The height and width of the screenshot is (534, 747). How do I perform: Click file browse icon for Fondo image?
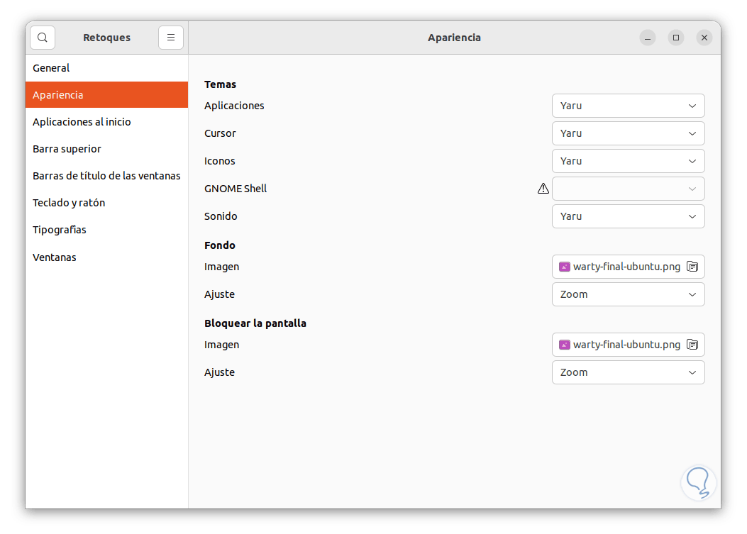692,267
